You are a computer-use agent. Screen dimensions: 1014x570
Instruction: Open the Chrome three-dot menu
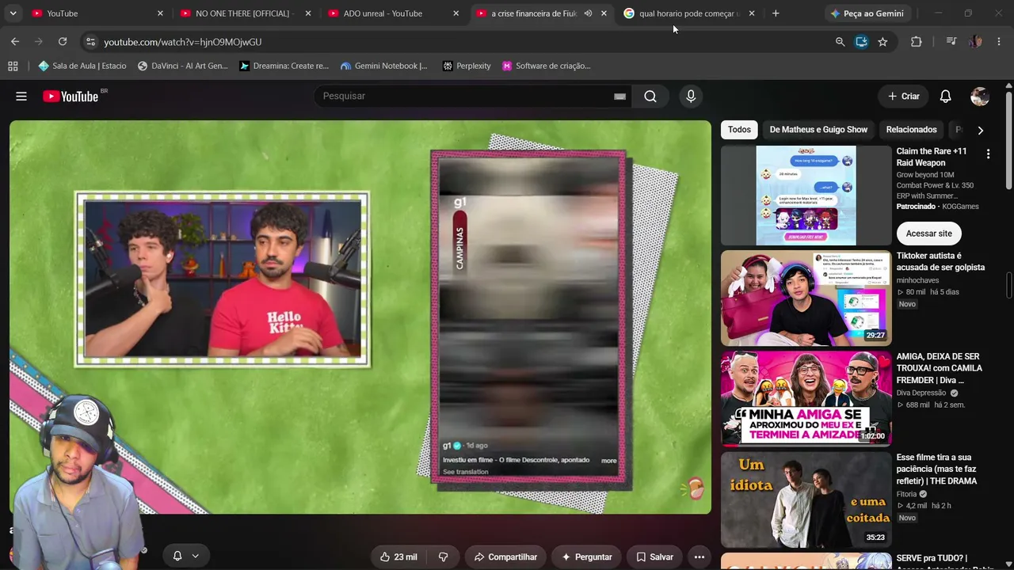[x=999, y=42]
